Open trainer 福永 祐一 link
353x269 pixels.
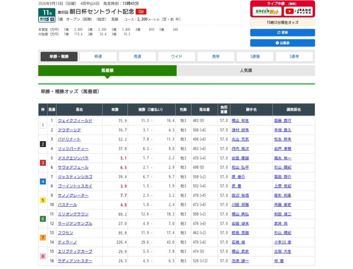(283, 158)
